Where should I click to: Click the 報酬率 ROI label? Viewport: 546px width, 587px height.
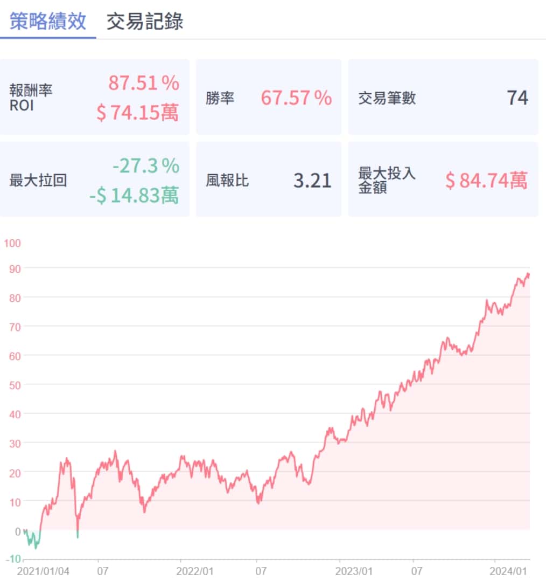(31, 98)
